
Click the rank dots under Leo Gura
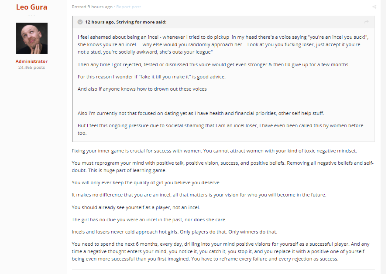[x=32, y=16]
